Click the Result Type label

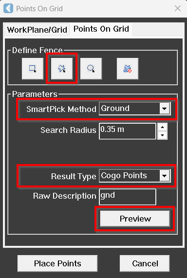click(74, 176)
